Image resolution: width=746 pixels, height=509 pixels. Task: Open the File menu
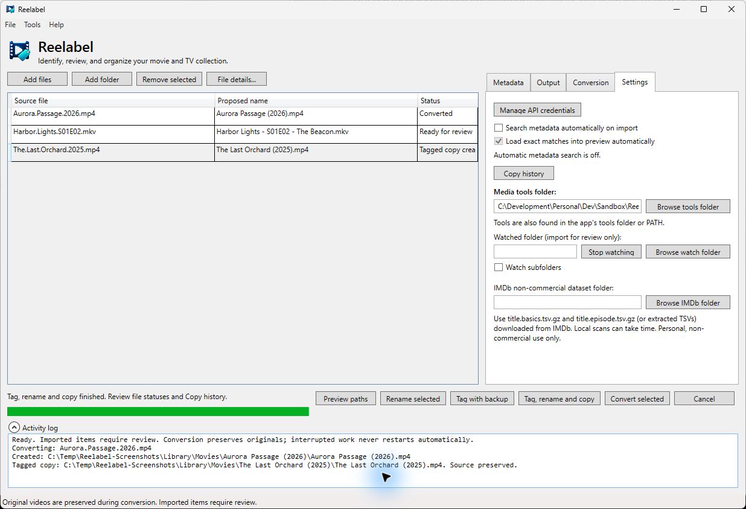(x=10, y=25)
